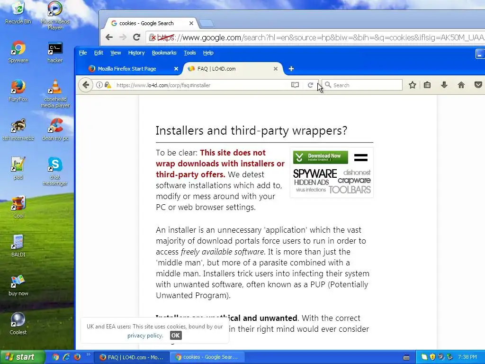The width and height of the screenshot is (485, 364).
Task: Click the back arrow in Chrome window
Action: click(109, 37)
